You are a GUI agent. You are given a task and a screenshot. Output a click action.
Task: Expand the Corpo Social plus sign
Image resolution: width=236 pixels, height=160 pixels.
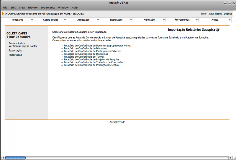coord(65,20)
